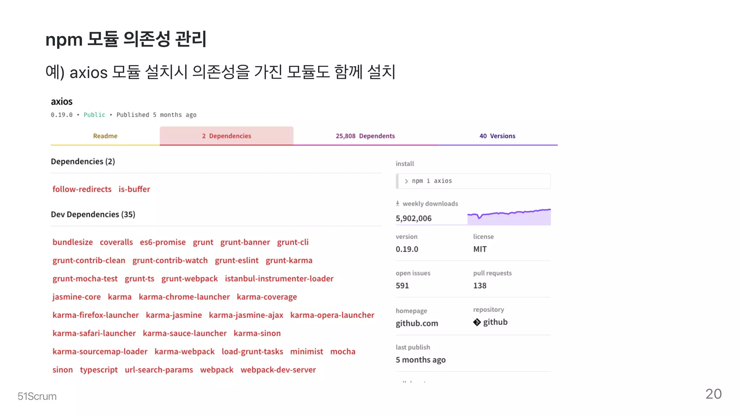Open the github repository link
Viewport: 740px width, 416px height.
tap(495, 322)
